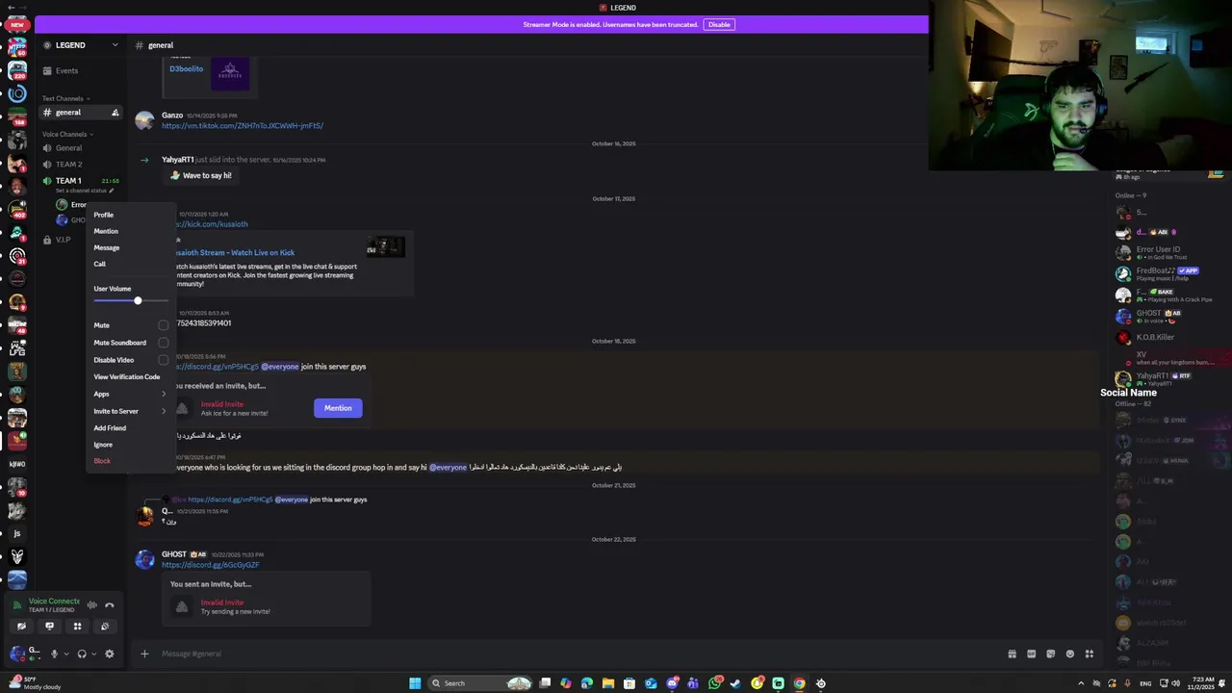
Task: Open the vm.tiktok.com link from Ganzo
Action: click(x=243, y=126)
